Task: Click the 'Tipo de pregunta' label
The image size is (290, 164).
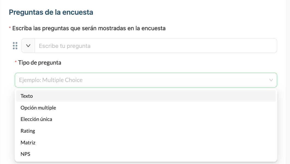Action: (x=40, y=63)
